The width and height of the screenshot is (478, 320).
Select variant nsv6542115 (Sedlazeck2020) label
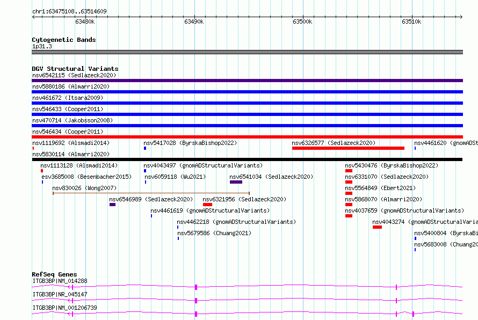74,75
